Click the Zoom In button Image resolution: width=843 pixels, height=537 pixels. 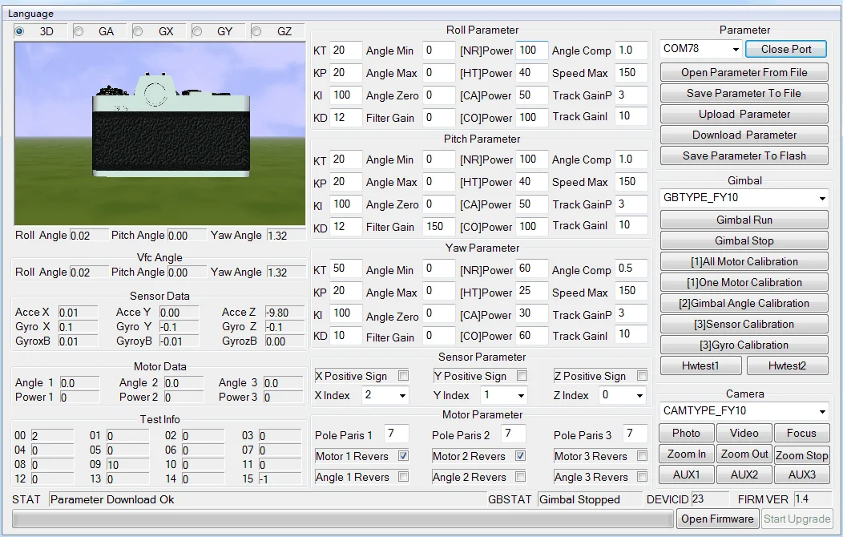point(687,454)
